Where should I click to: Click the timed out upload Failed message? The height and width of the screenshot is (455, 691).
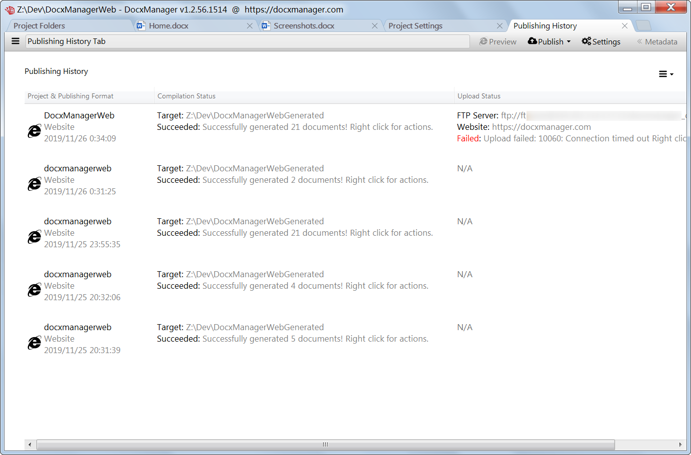[540, 138]
